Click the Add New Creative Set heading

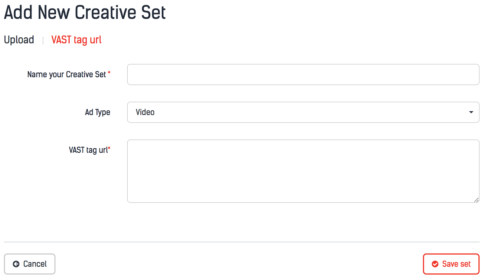85,13
